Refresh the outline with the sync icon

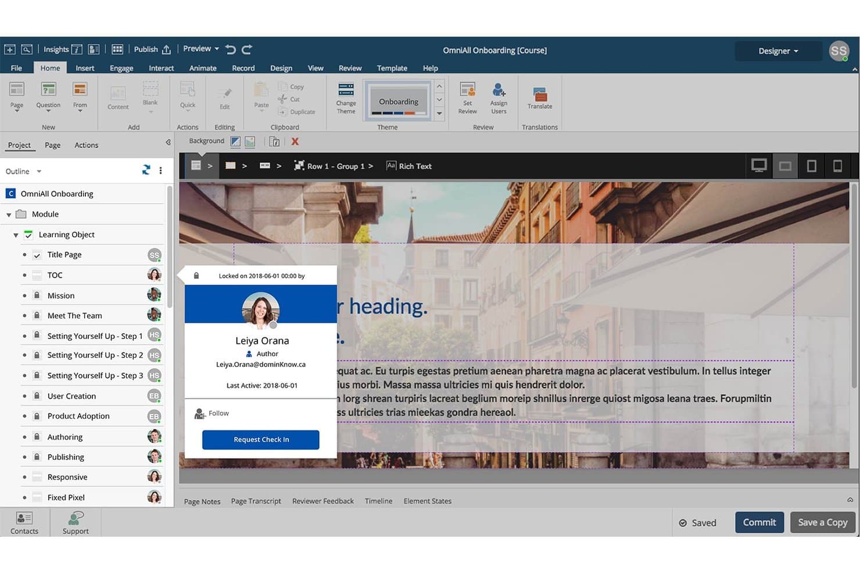pos(146,170)
